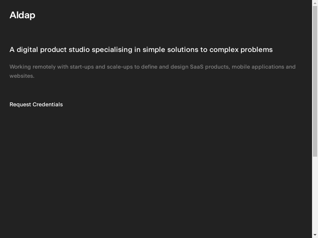
Task: Click 'scale-ups' in the description
Action: click(120, 67)
